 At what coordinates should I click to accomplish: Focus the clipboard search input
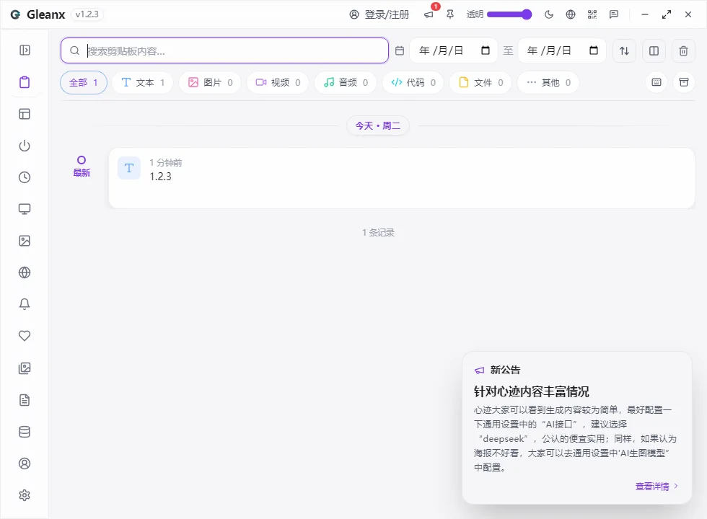[224, 50]
